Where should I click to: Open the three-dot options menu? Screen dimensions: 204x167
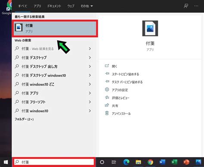(x=196, y=6)
